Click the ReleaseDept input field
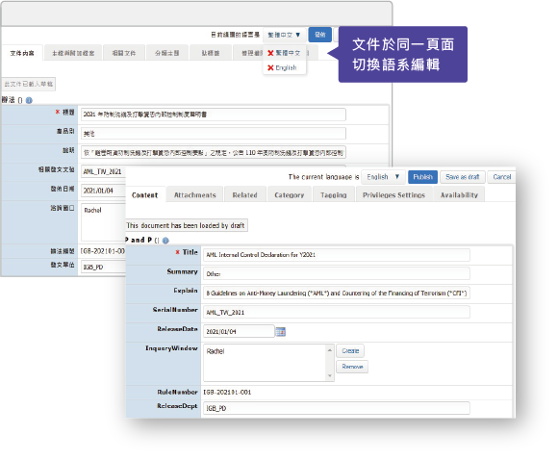 pyautogui.click(x=337, y=408)
